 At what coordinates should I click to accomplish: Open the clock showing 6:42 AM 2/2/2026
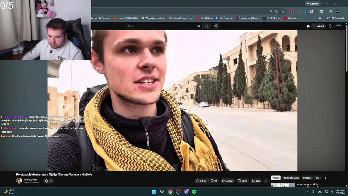click(340, 192)
